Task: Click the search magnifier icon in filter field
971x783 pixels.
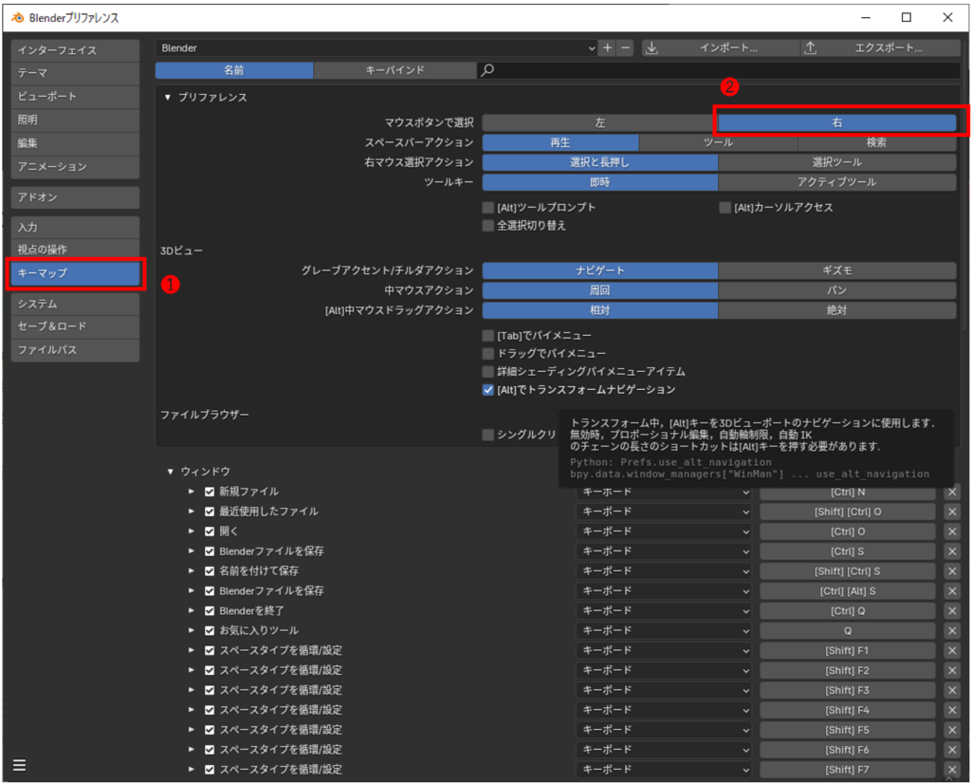Action: click(487, 70)
